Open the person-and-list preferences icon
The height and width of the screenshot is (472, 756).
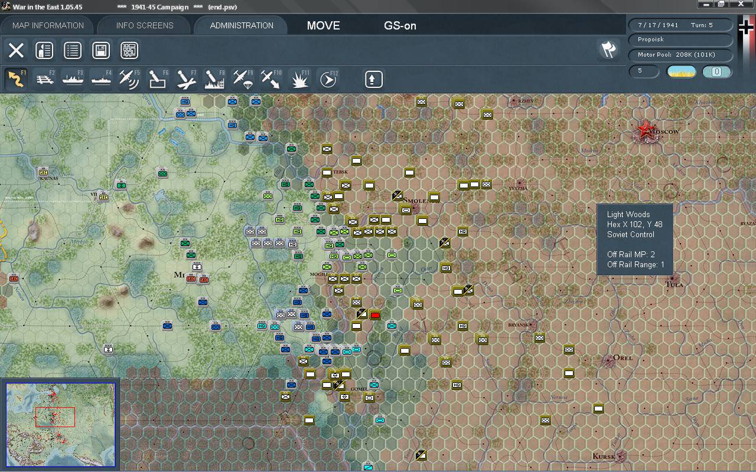tap(44, 50)
